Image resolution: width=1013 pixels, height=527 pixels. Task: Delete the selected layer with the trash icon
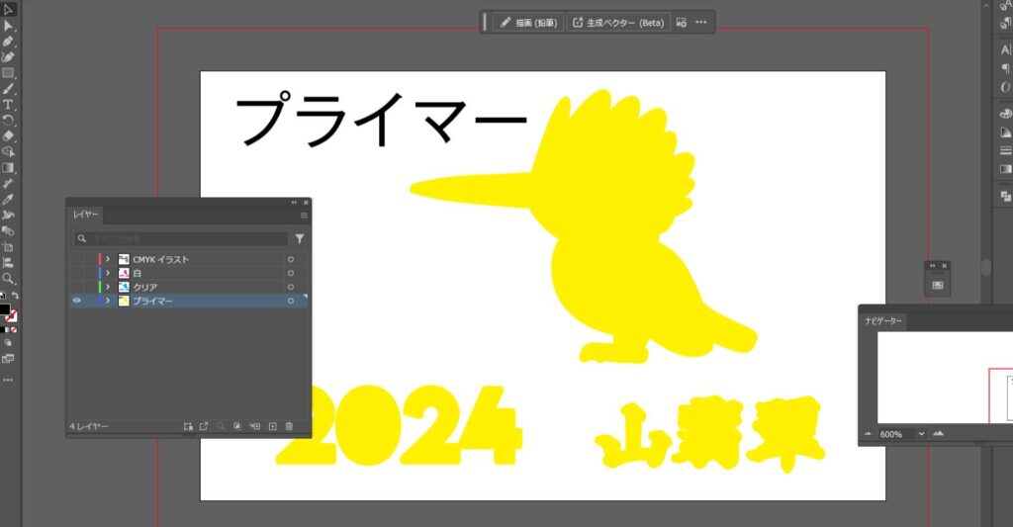(289, 426)
